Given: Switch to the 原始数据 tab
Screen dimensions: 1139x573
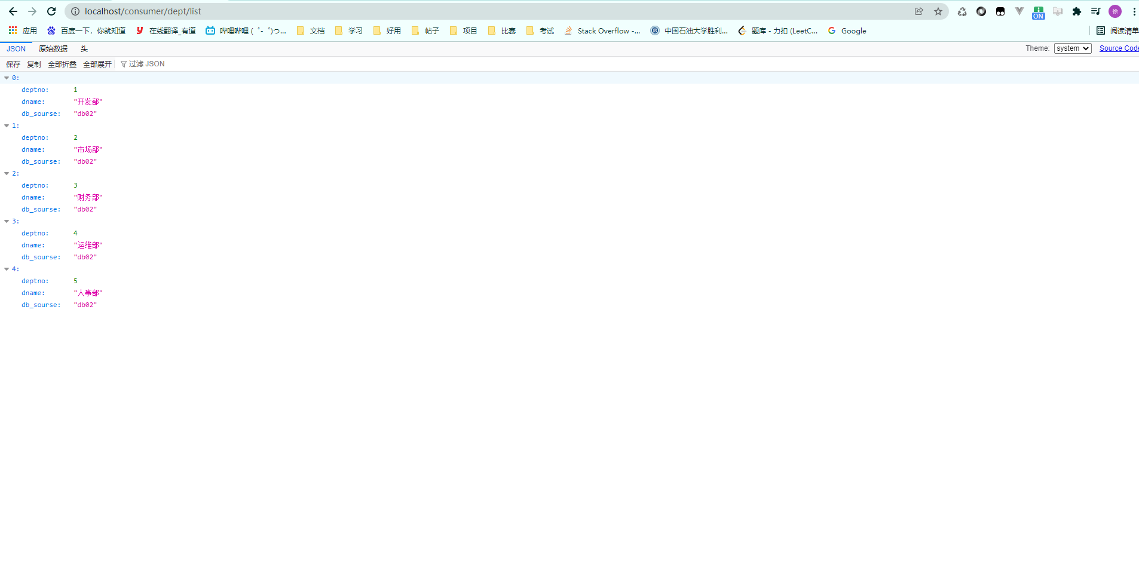Looking at the screenshot, I should pyautogui.click(x=53, y=49).
